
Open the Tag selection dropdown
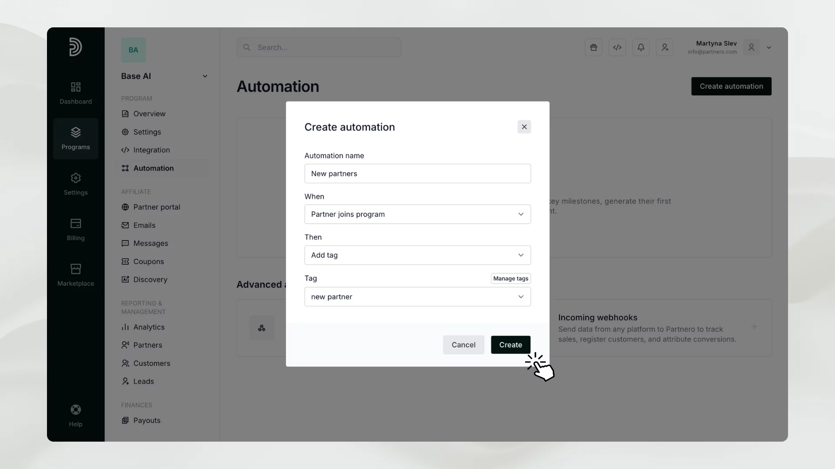tap(417, 297)
